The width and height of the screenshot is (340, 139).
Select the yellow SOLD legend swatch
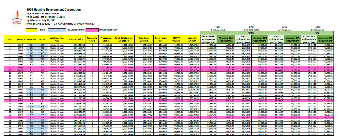click(x=32, y=29)
